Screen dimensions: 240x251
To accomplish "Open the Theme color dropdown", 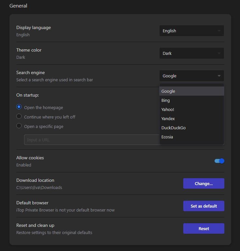I will coord(191,53).
